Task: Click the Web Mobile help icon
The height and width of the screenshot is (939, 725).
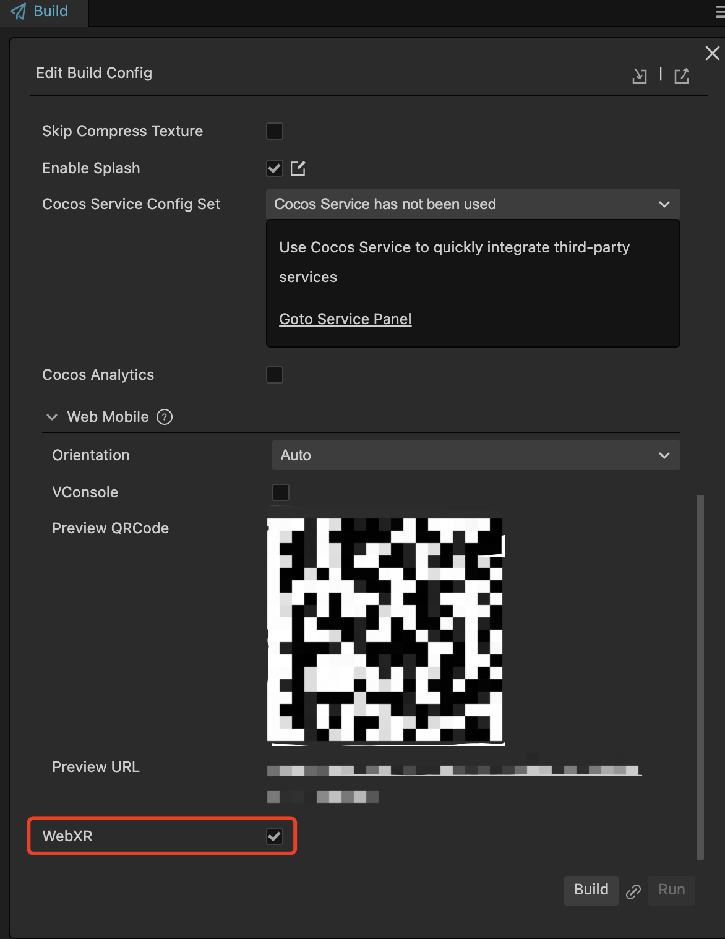Action: click(x=165, y=417)
